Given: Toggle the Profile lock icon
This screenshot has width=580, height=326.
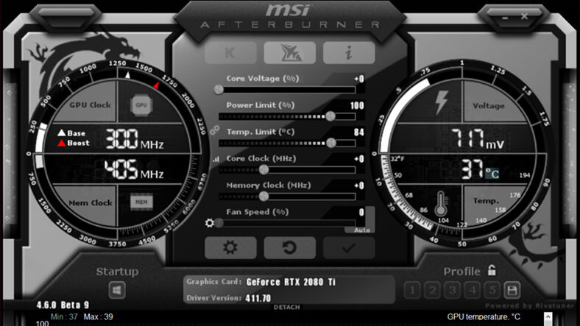Looking at the screenshot, I should 492,270.
